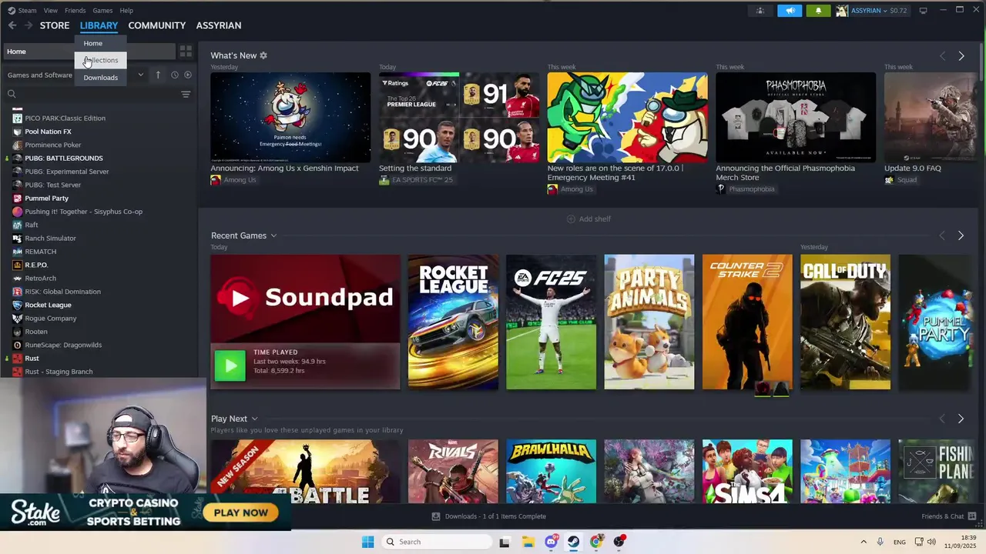Open the Help menu
Image resolution: width=986 pixels, height=554 pixels.
pyautogui.click(x=126, y=11)
